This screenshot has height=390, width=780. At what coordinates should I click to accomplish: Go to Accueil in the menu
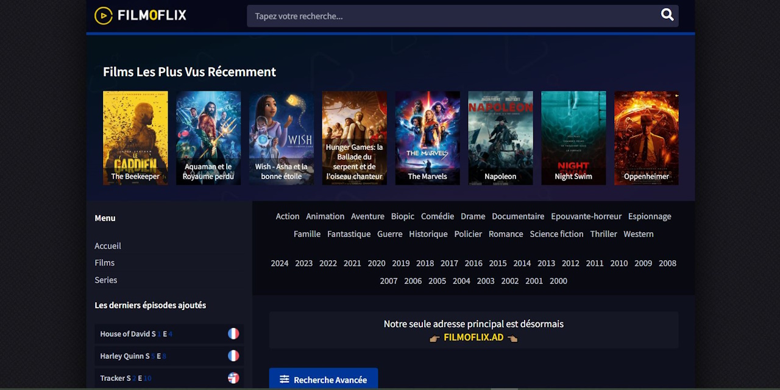tap(108, 246)
